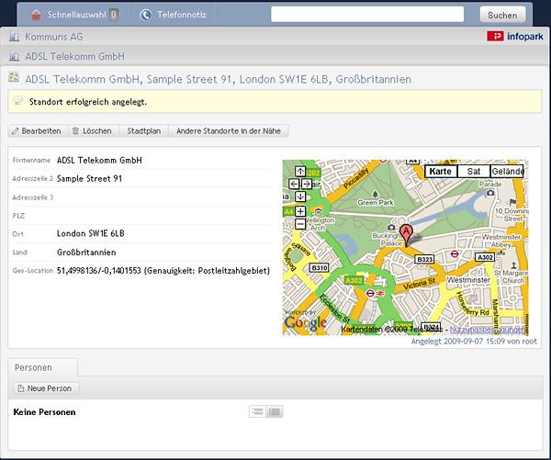This screenshot has width=551, height=460.
Task: Zoom in on map with plus button
Action: (300, 211)
